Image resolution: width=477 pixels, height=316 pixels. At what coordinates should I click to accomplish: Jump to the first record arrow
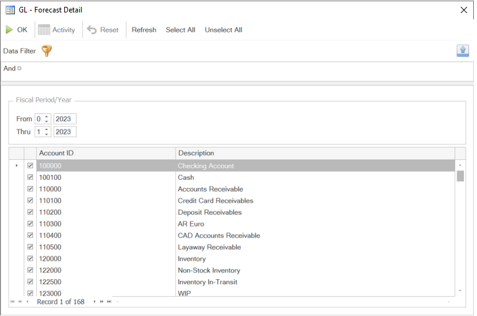(x=12, y=302)
